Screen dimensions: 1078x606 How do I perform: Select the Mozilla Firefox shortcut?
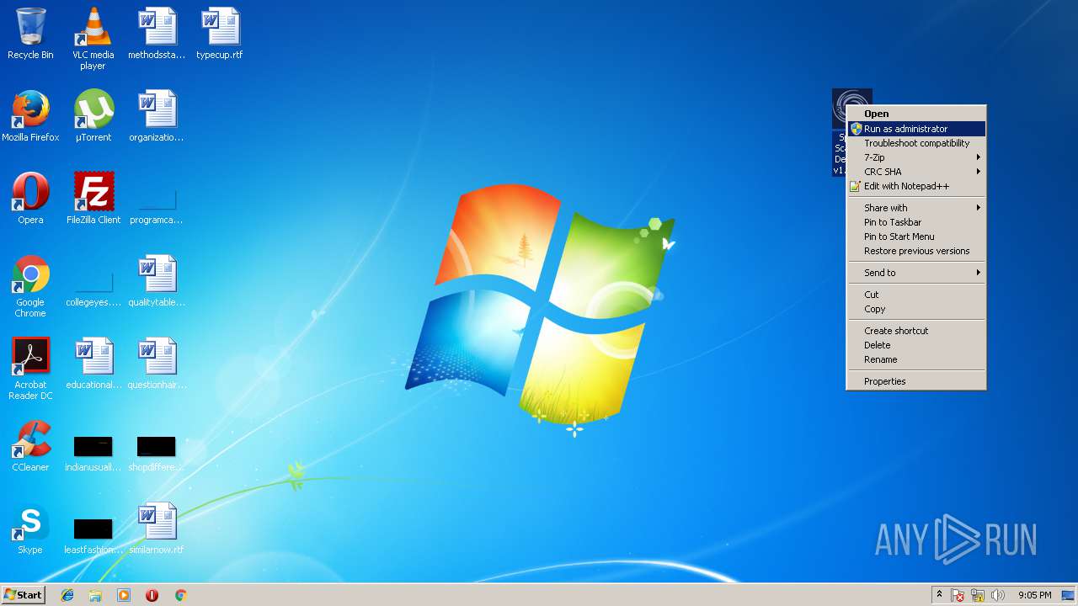coord(30,116)
